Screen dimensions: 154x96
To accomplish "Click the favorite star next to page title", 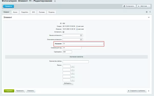I will pyautogui.click(x=55, y=1).
